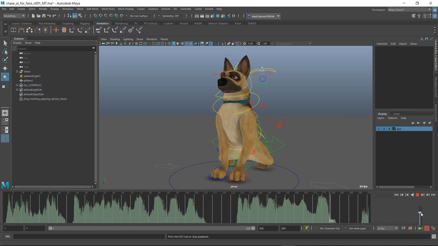Open the Modeling menu set dropdown
The height and width of the screenshot is (246, 438).
14,16
